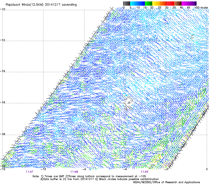The image size is (209, 184).
Task: Click the green 15-20 knots color swatch
Action: [149, 3]
